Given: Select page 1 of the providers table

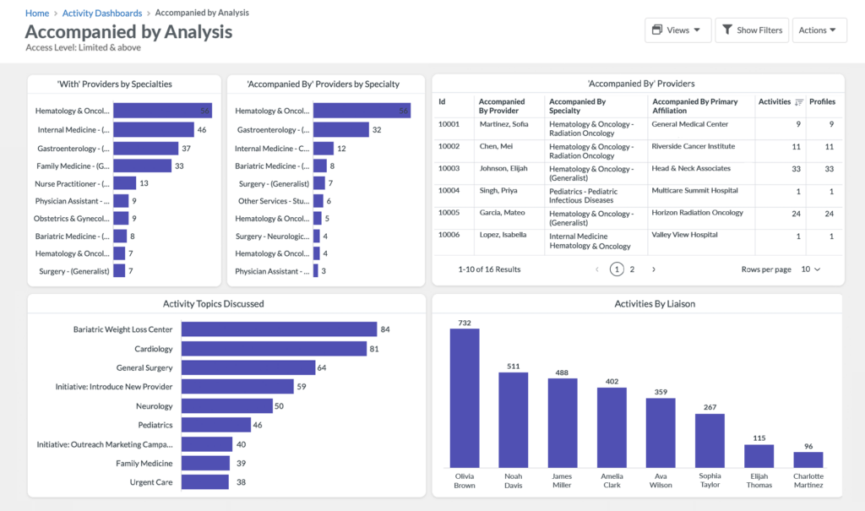Looking at the screenshot, I should [616, 268].
